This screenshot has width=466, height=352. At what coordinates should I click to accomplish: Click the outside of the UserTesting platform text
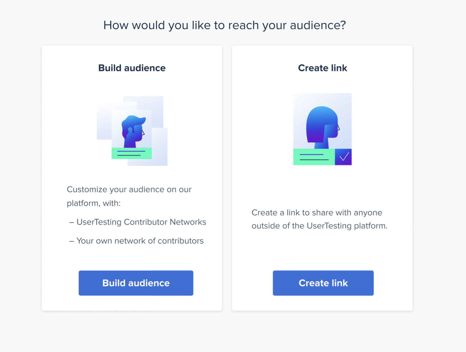tap(320, 226)
